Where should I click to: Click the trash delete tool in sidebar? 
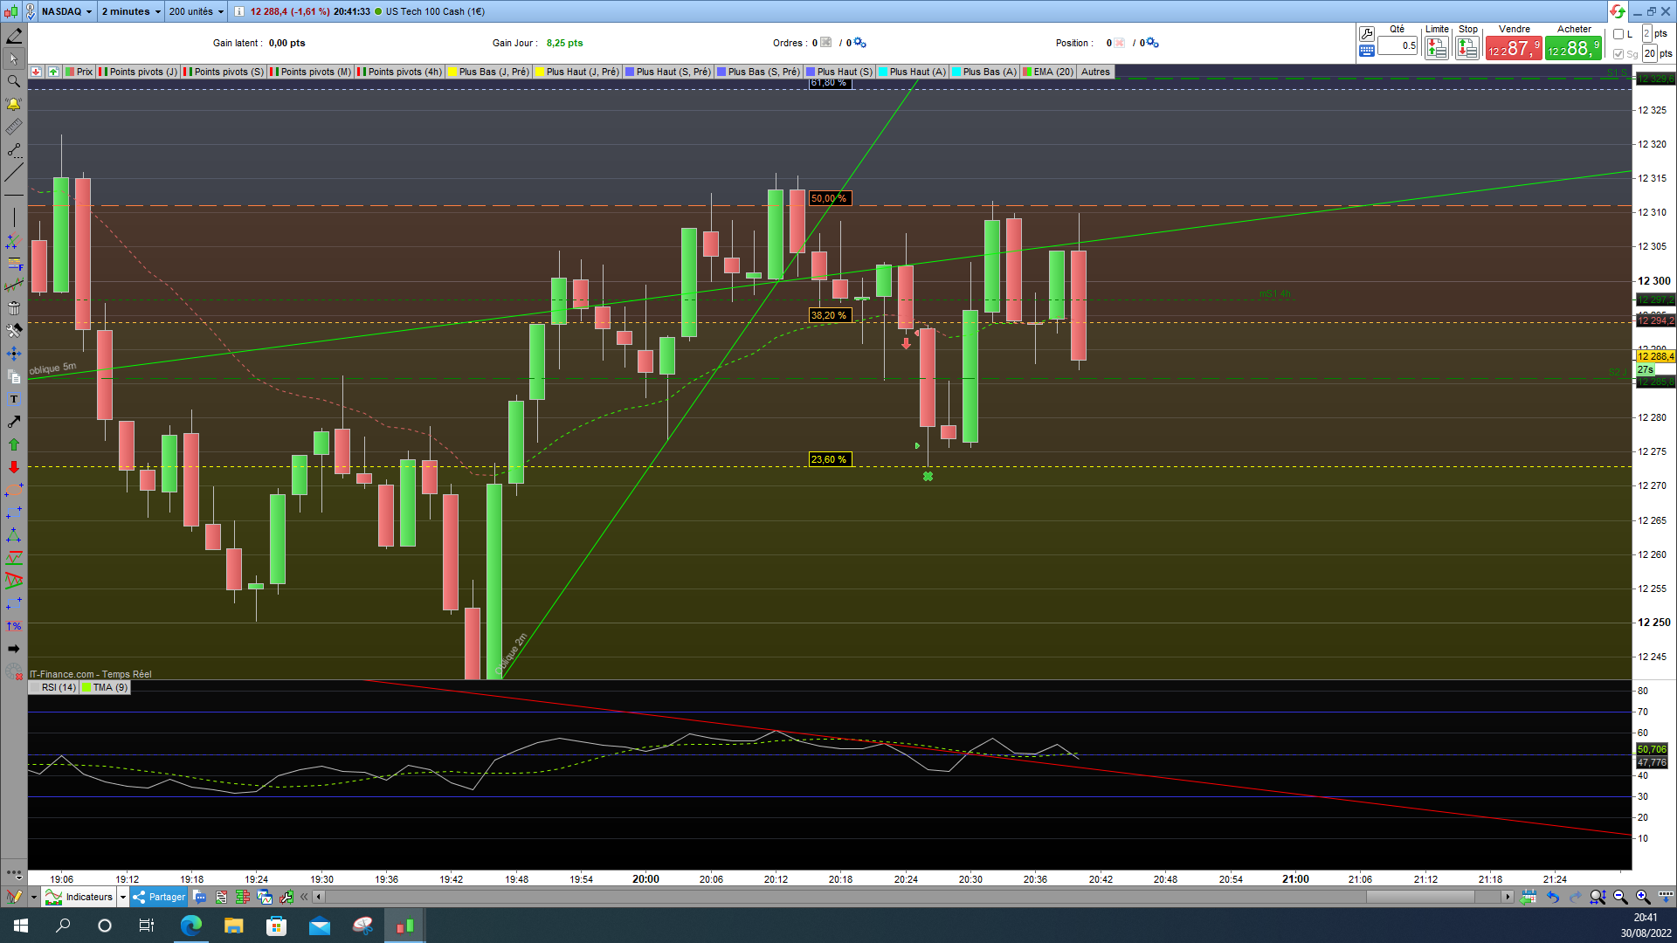click(13, 307)
